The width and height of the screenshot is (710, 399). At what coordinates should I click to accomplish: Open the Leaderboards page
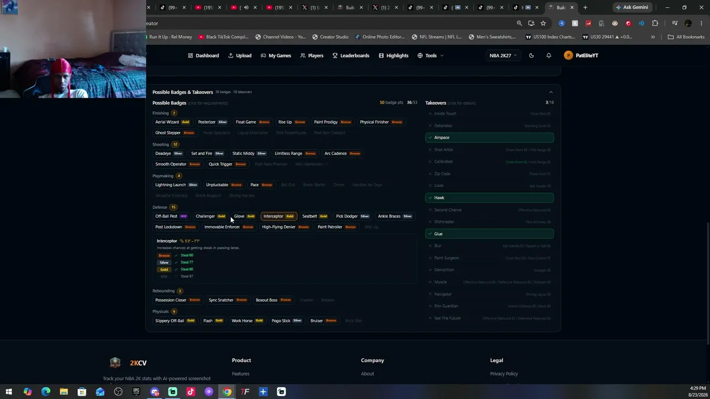pos(351,55)
